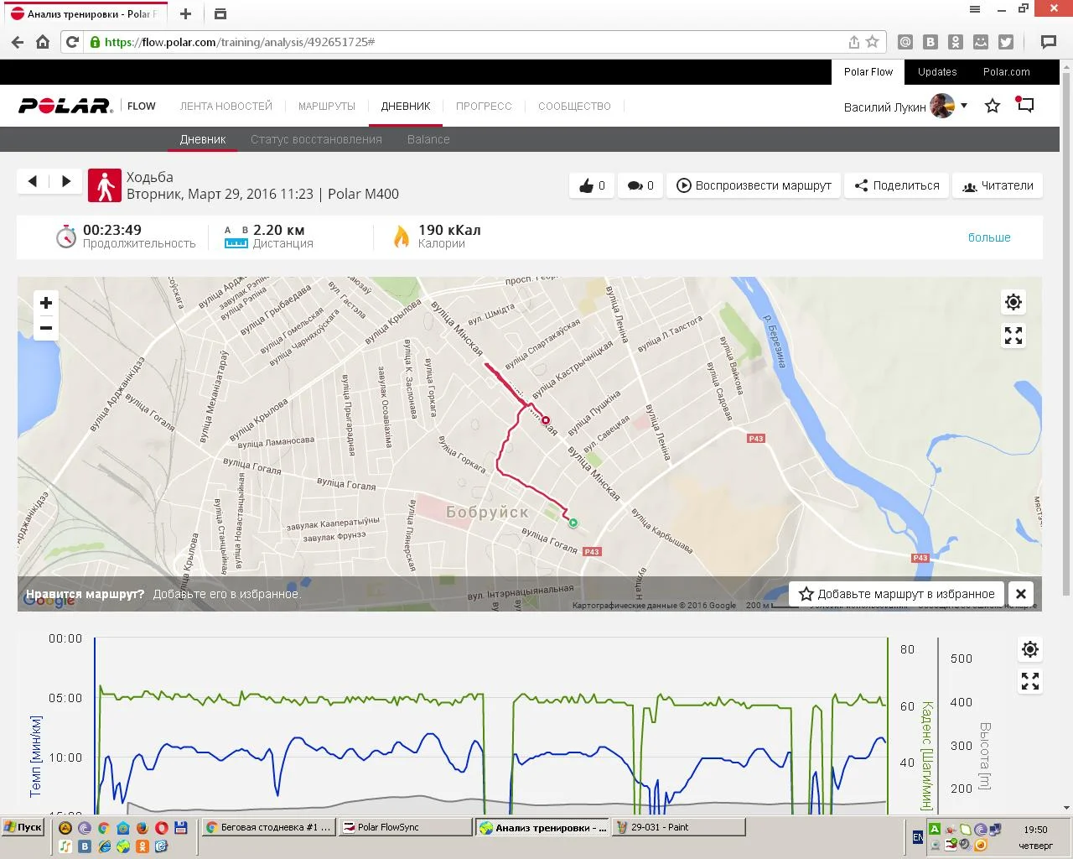Click the EN language indicator in tray
This screenshot has width=1073, height=859.
coord(918,837)
